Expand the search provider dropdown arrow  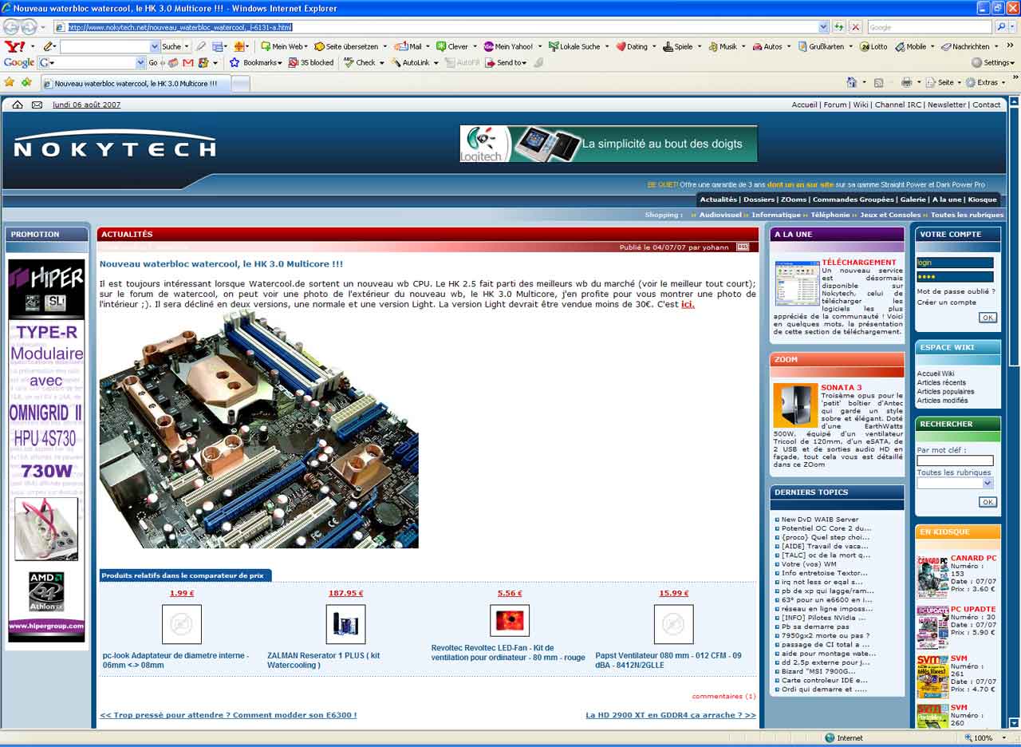pyautogui.click(x=1013, y=26)
